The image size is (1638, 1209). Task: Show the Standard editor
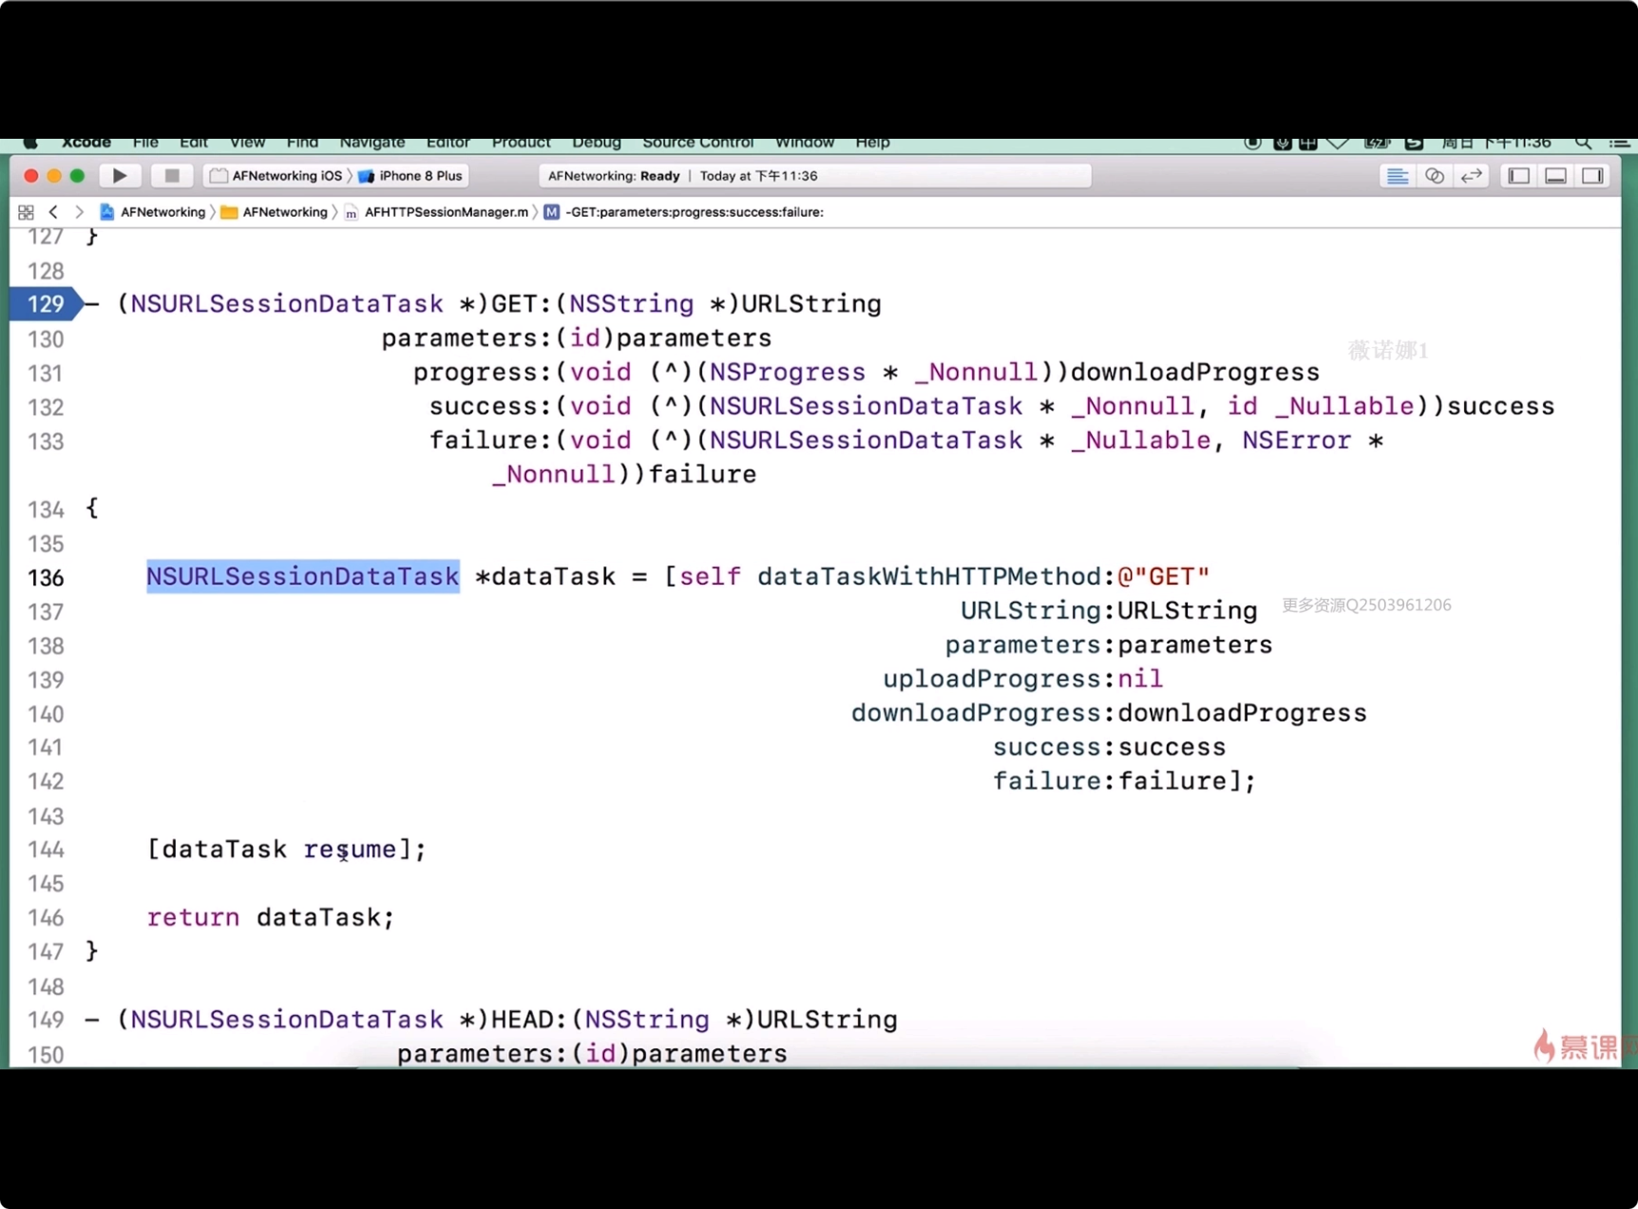[x=1398, y=176]
